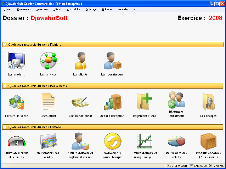Click the red DjawahirSoft dossier name
Image resolution: width=226 pixels, height=169 pixels.
(49, 18)
